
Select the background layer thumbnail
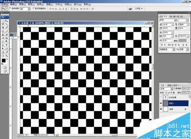click(x=165, y=109)
